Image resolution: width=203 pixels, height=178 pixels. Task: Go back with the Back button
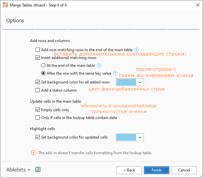click(129, 170)
